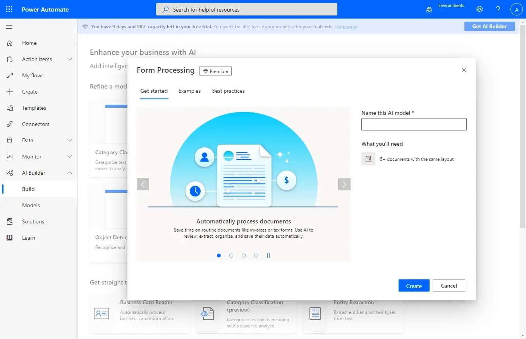Click the Home icon in sidebar
The height and width of the screenshot is (339, 526).
(x=10, y=43)
